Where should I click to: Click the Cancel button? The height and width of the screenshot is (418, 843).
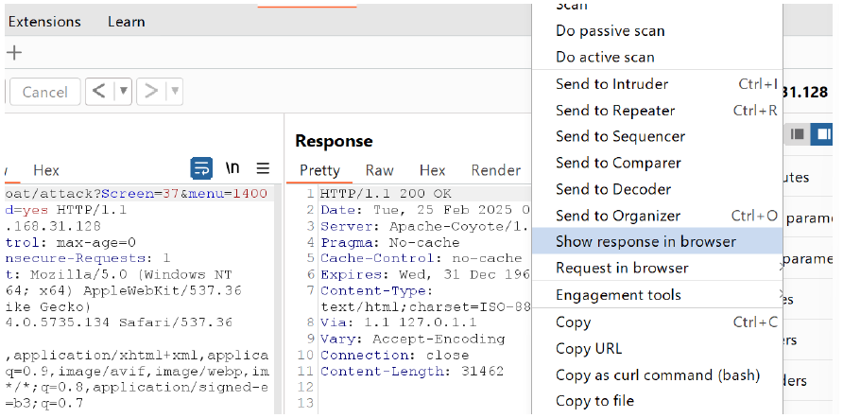[45, 92]
